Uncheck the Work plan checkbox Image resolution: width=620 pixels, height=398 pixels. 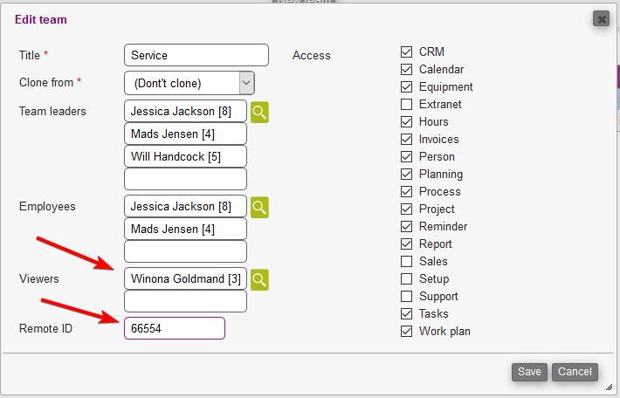[x=406, y=332]
